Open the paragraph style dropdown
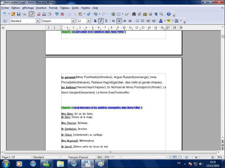This screenshot has width=225, height=168. pyautogui.click(x=38, y=21)
